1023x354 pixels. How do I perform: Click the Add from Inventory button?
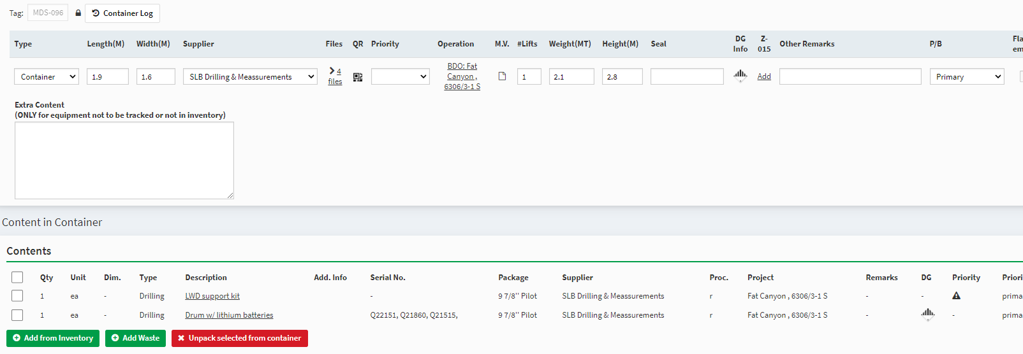[x=53, y=338]
